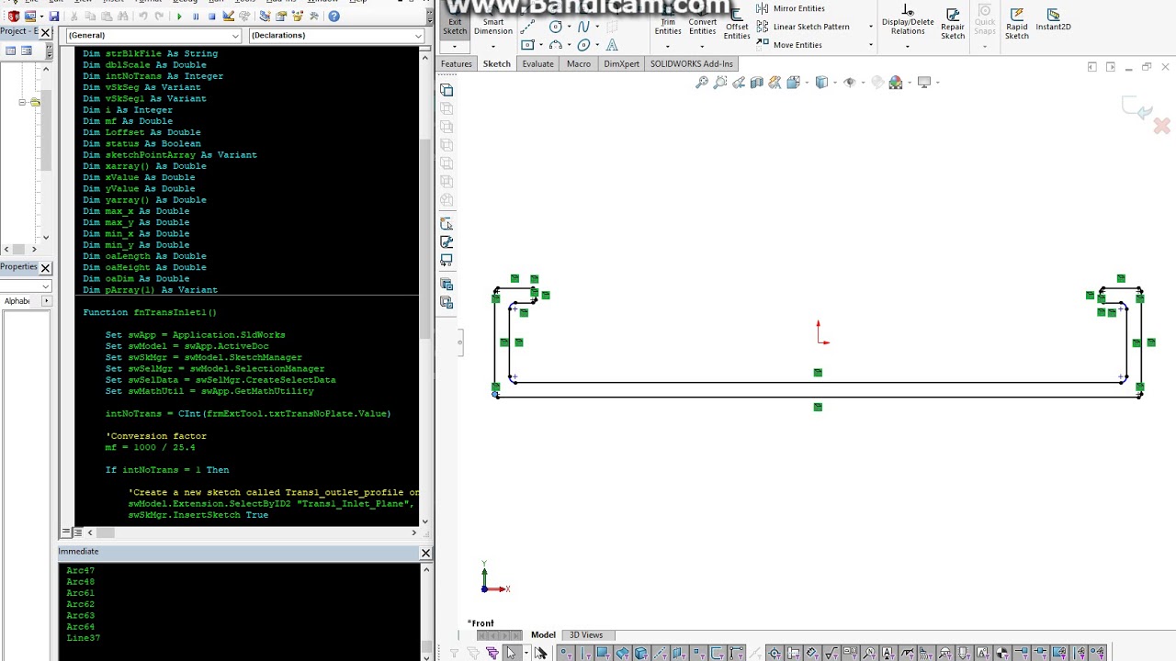Open the Object Browser in VBA toolbar

click(297, 17)
